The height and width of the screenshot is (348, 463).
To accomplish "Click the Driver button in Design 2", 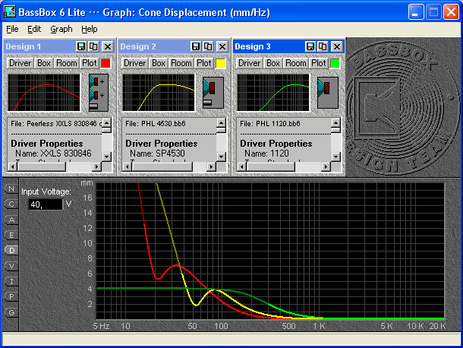I will tap(134, 63).
